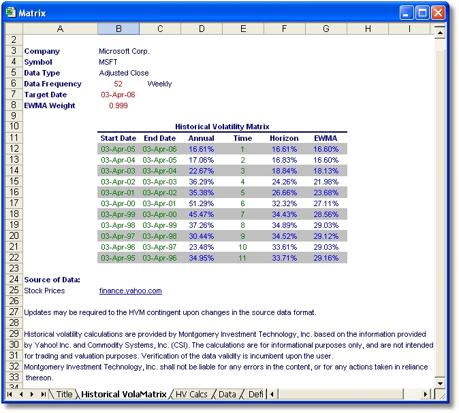Click the Source of Data label
459x413 pixels.
click(x=52, y=280)
